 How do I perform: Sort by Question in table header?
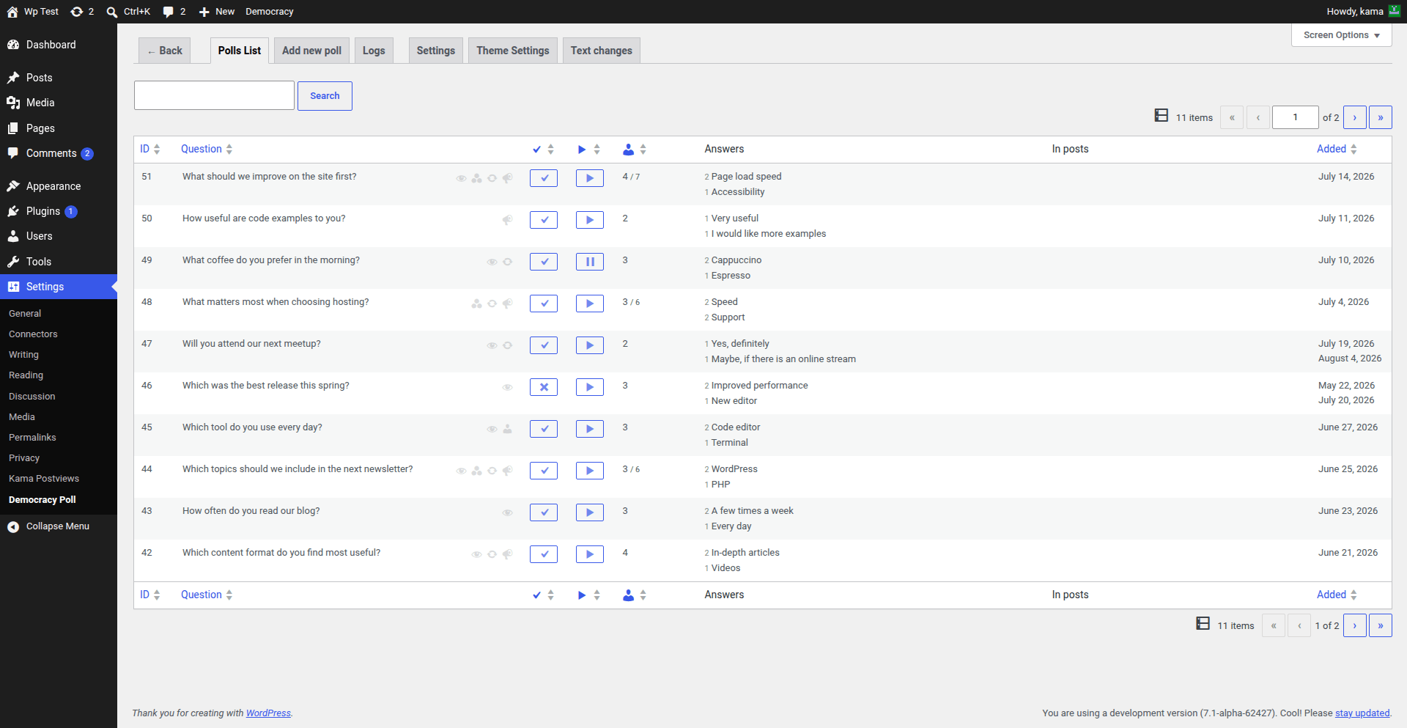click(x=207, y=149)
